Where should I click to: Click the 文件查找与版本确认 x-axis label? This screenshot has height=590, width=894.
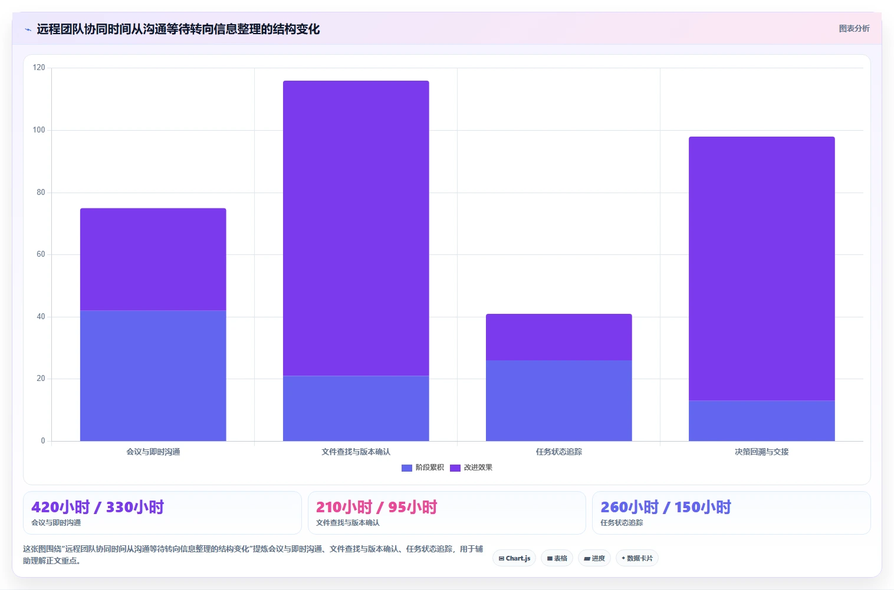[356, 452]
